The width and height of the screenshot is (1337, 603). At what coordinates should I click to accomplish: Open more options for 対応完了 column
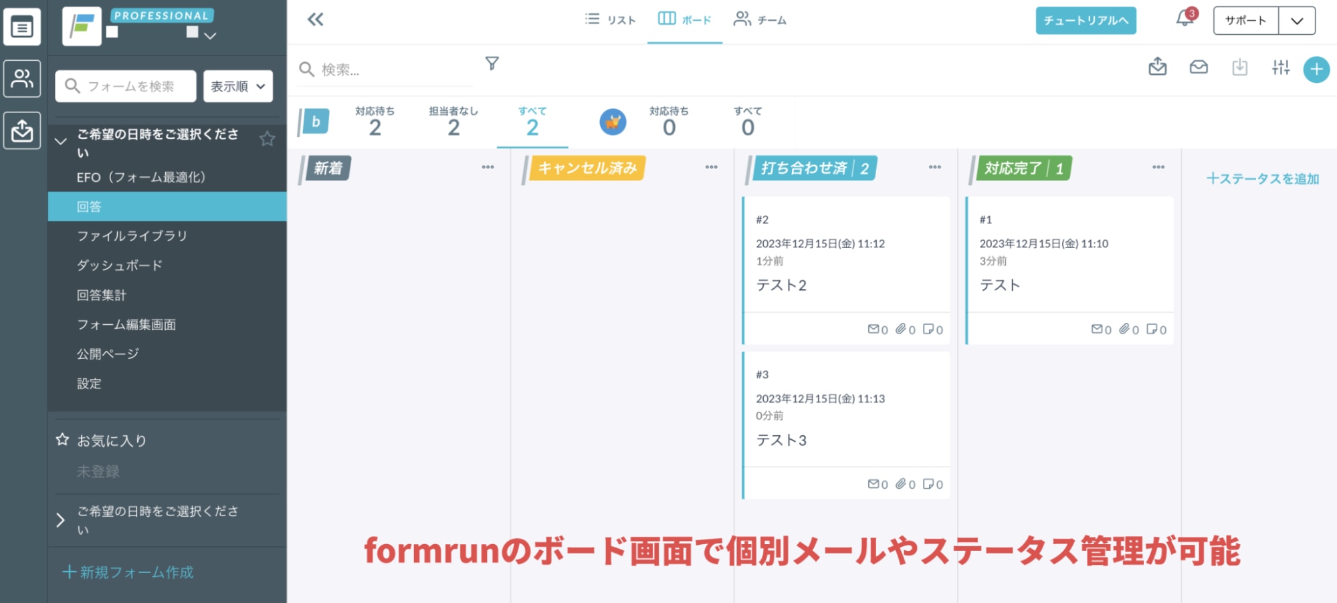point(1158,167)
